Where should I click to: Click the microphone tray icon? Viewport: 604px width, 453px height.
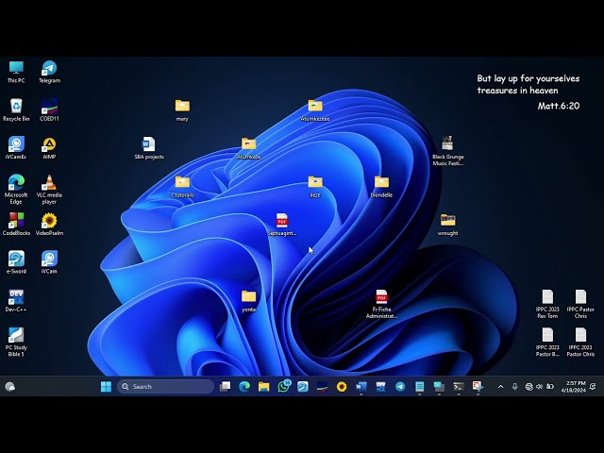[514, 386]
